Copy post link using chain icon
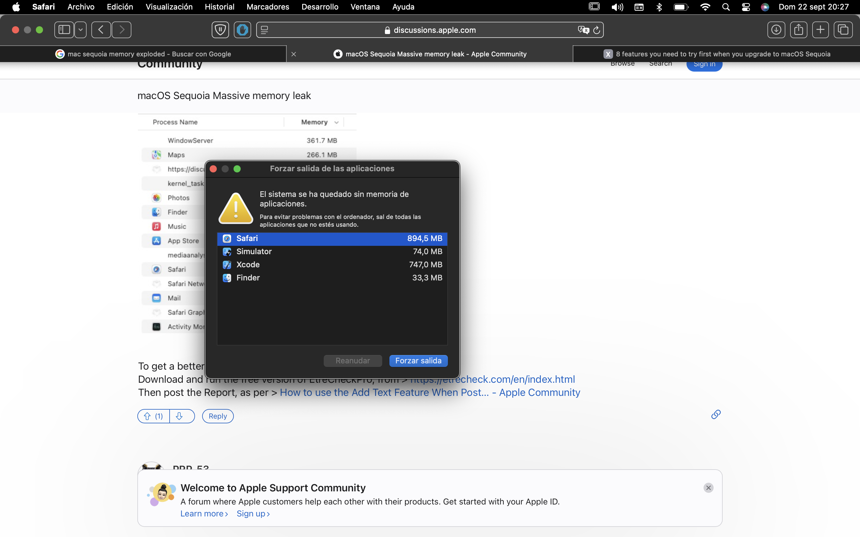This screenshot has height=537, width=860. pyautogui.click(x=716, y=414)
